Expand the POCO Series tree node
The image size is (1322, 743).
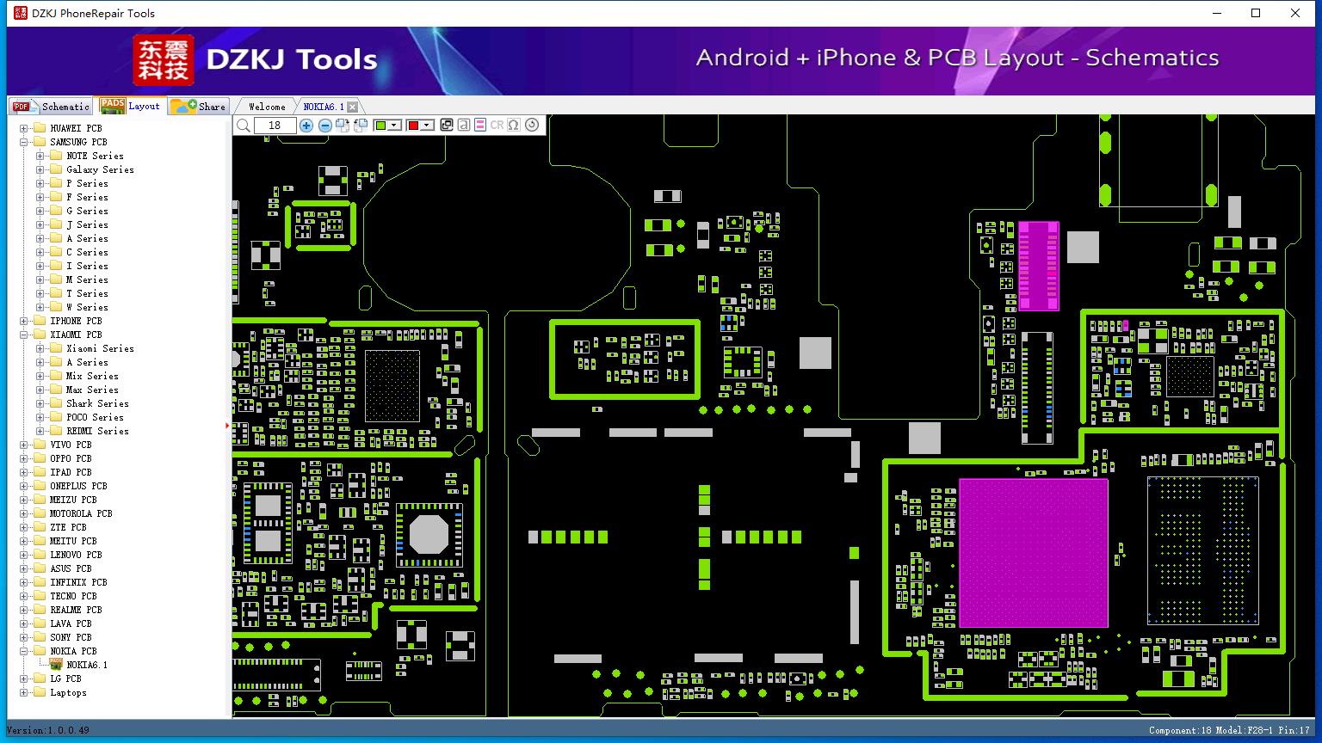coord(40,417)
